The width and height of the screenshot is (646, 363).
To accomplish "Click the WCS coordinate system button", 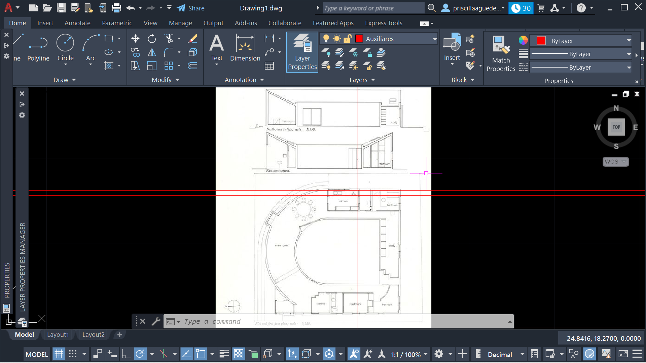I will click(x=615, y=162).
